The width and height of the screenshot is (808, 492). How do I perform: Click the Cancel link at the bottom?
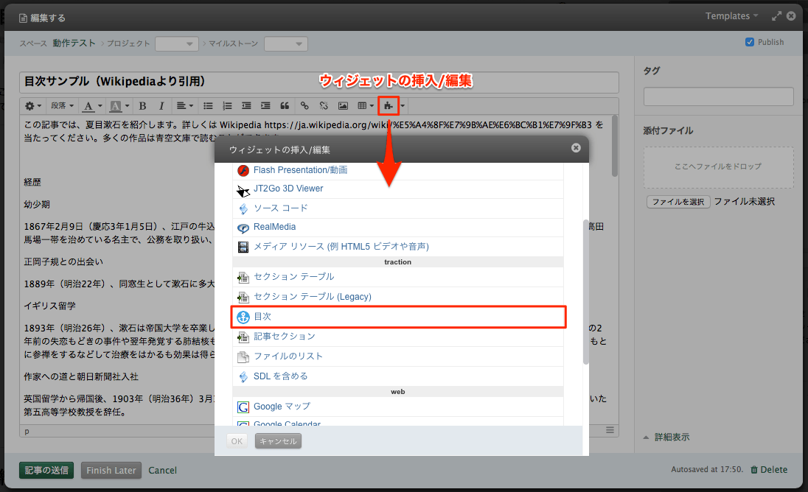[x=162, y=470]
